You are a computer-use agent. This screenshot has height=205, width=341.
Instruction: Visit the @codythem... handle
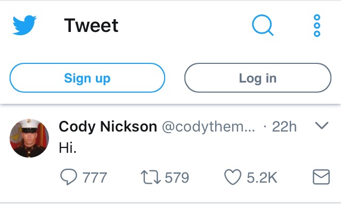(208, 127)
